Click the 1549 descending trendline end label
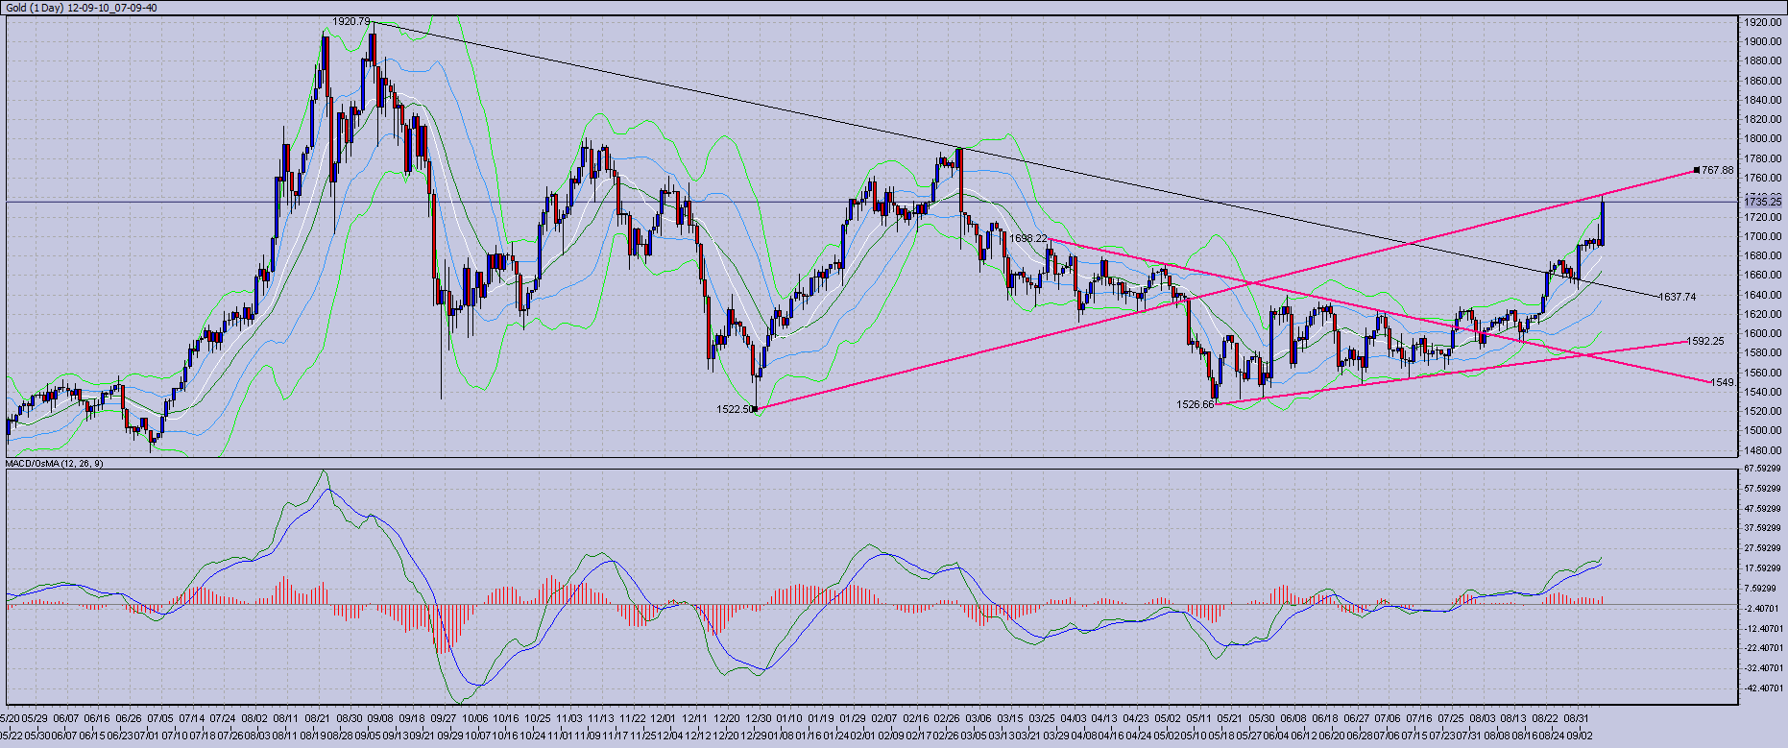Viewport: 1788px width, 748px height. click(x=1722, y=382)
